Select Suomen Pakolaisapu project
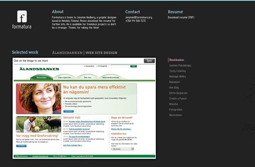255x167 pixels. [180, 65]
